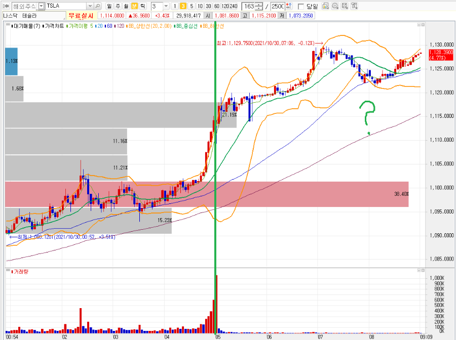Click the bar count stepper arrows
The height and width of the screenshot is (340, 456).
click(259, 6)
